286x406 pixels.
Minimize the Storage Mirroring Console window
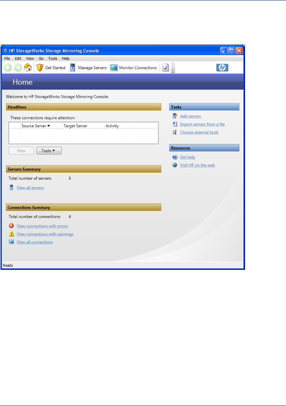tap(224, 51)
